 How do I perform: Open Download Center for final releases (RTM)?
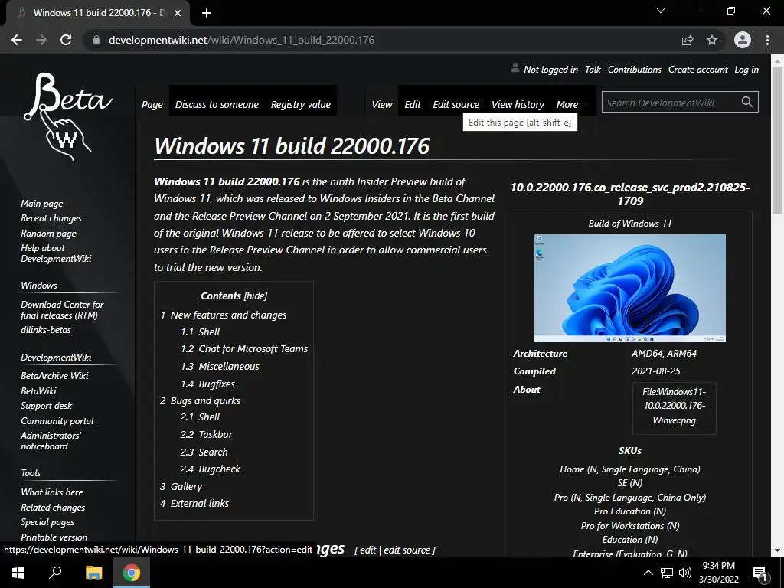coord(62,309)
